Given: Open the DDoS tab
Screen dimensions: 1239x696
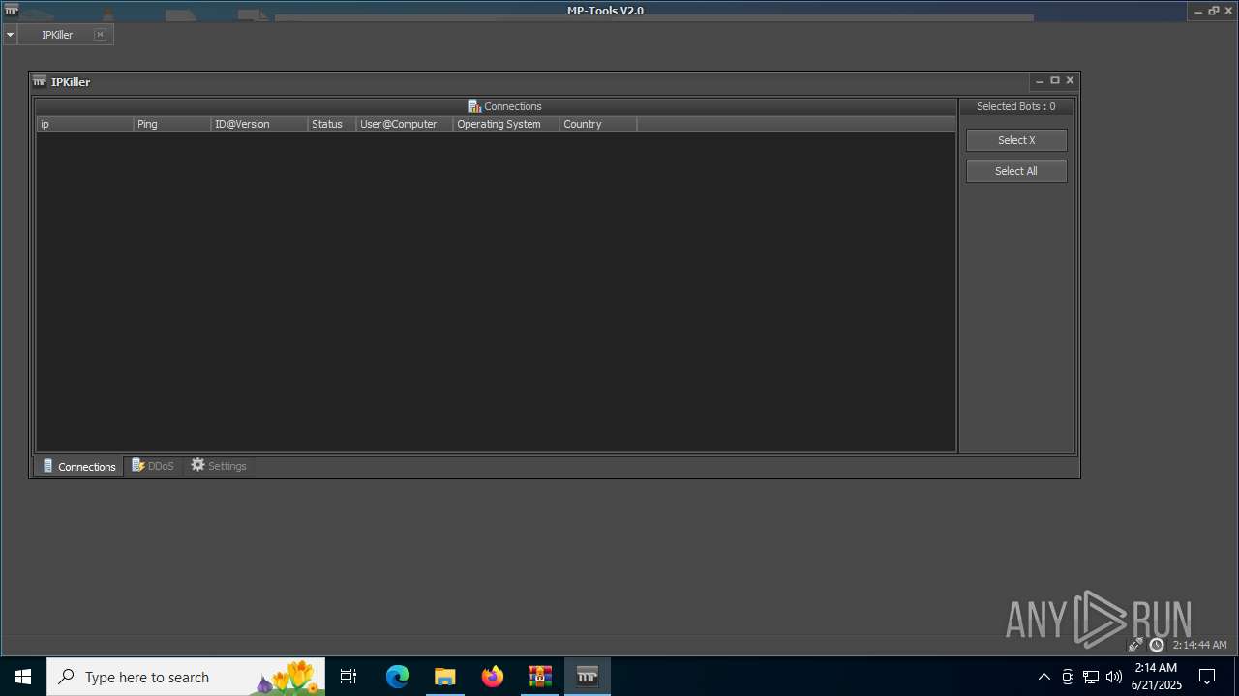Looking at the screenshot, I should click(153, 466).
